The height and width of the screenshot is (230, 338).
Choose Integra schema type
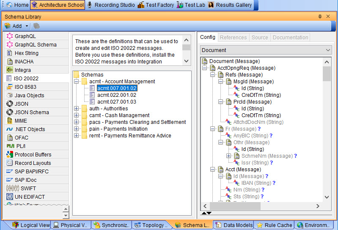(36, 70)
